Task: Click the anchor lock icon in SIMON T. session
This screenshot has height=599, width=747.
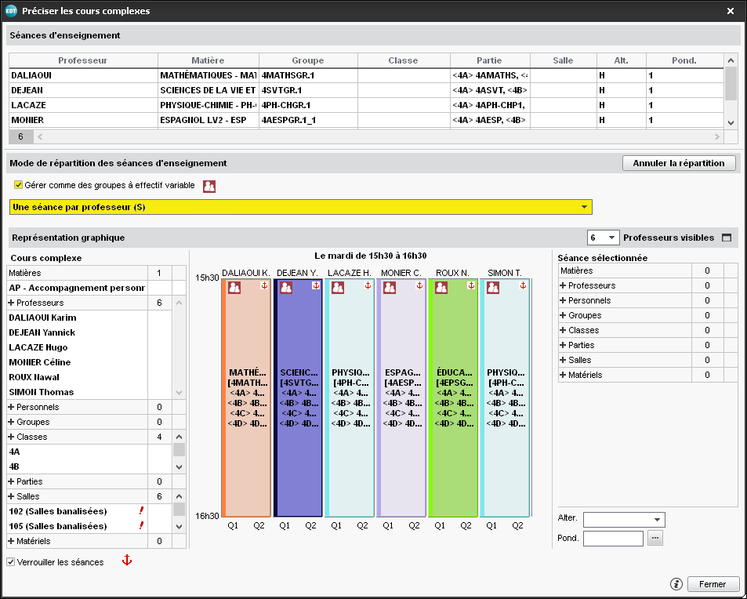Action: coord(523,285)
